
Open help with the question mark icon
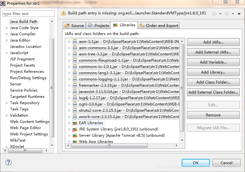point(8,162)
